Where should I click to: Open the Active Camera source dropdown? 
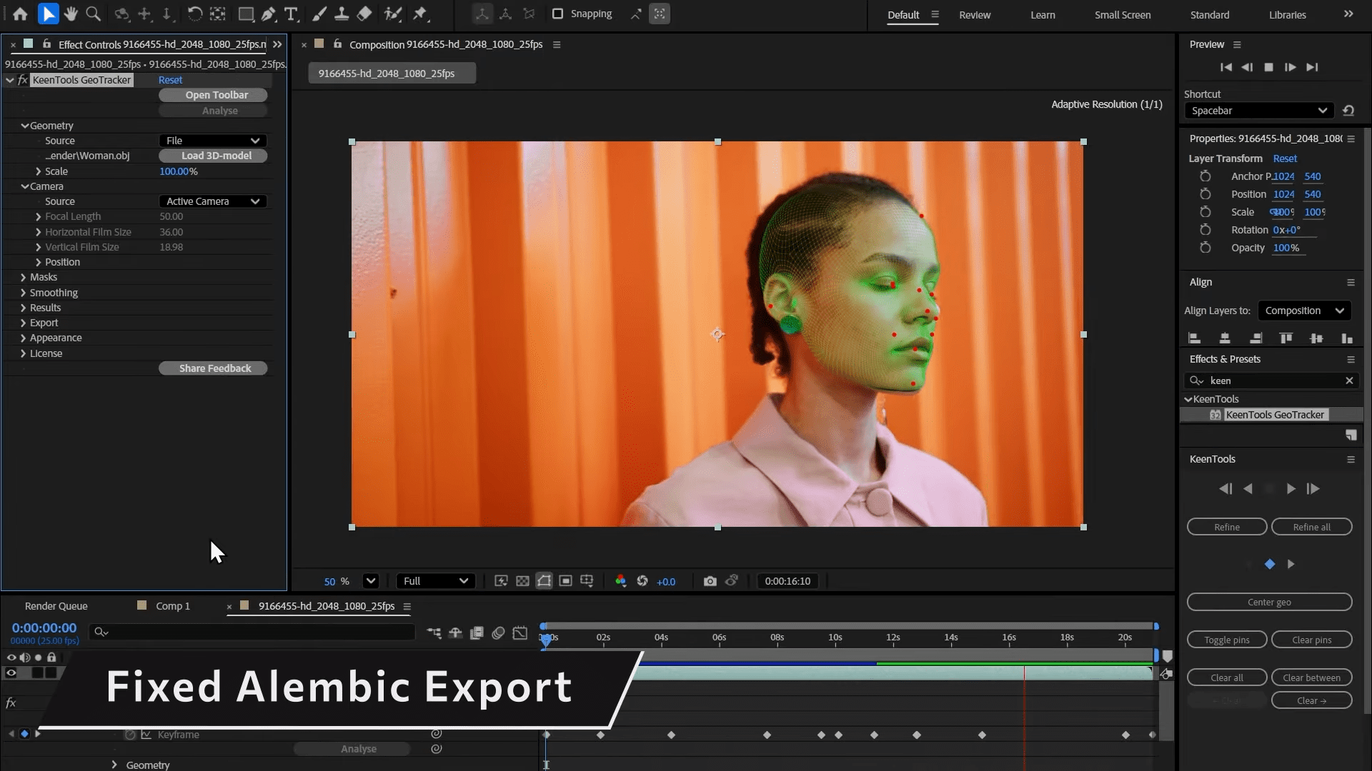[212, 201]
